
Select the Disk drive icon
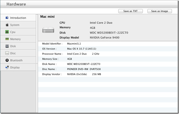point(7,46)
